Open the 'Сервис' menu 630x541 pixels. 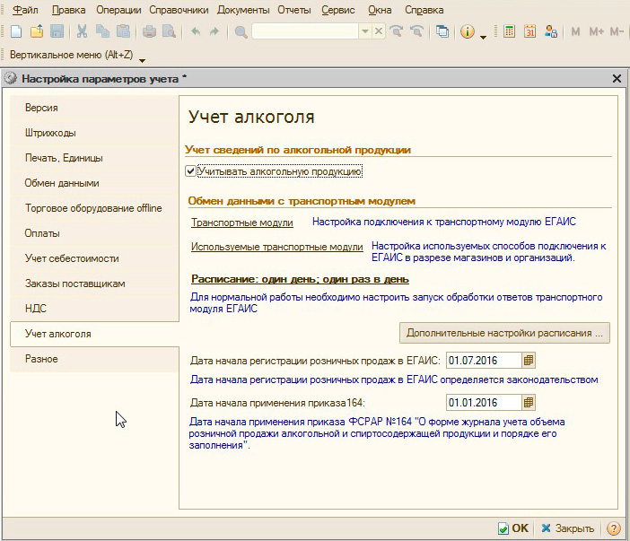[x=339, y=10]
